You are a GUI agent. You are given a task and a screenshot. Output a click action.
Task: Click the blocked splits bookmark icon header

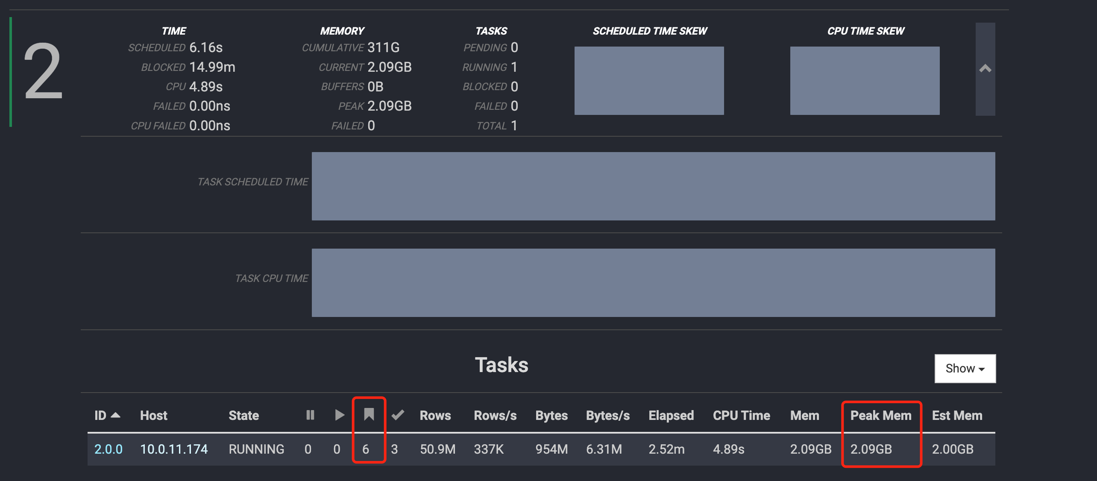(369, 414)
